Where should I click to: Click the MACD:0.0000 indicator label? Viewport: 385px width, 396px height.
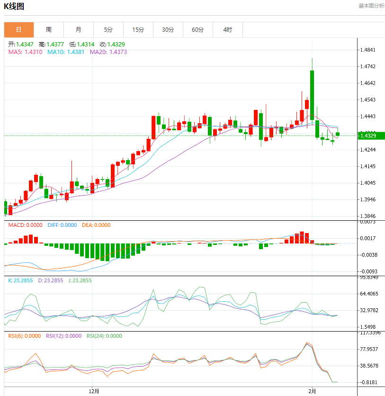pos(25,225)
